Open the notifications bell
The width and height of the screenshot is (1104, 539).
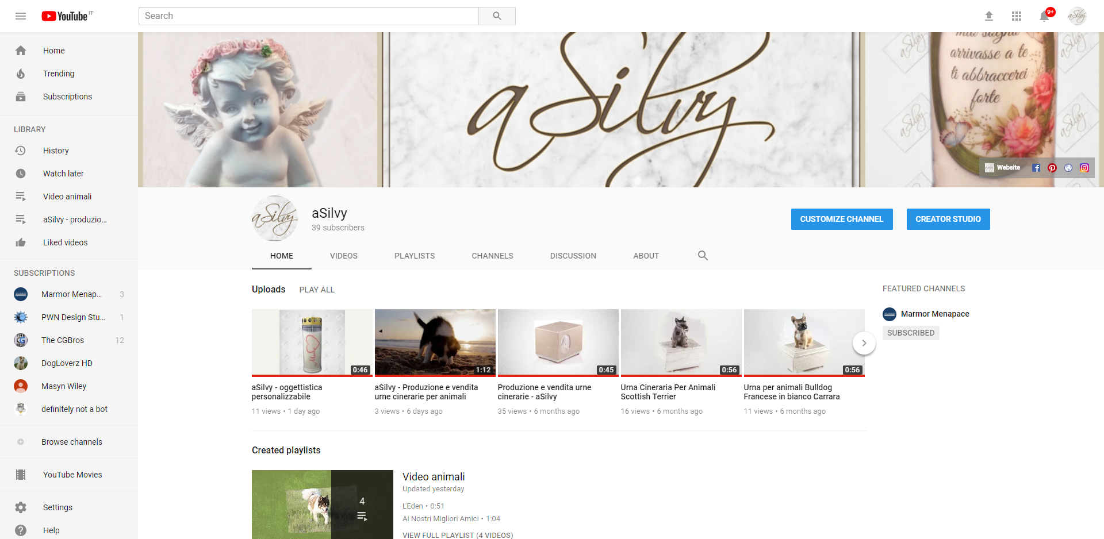pyautogui.click(x=1044, y=16)
